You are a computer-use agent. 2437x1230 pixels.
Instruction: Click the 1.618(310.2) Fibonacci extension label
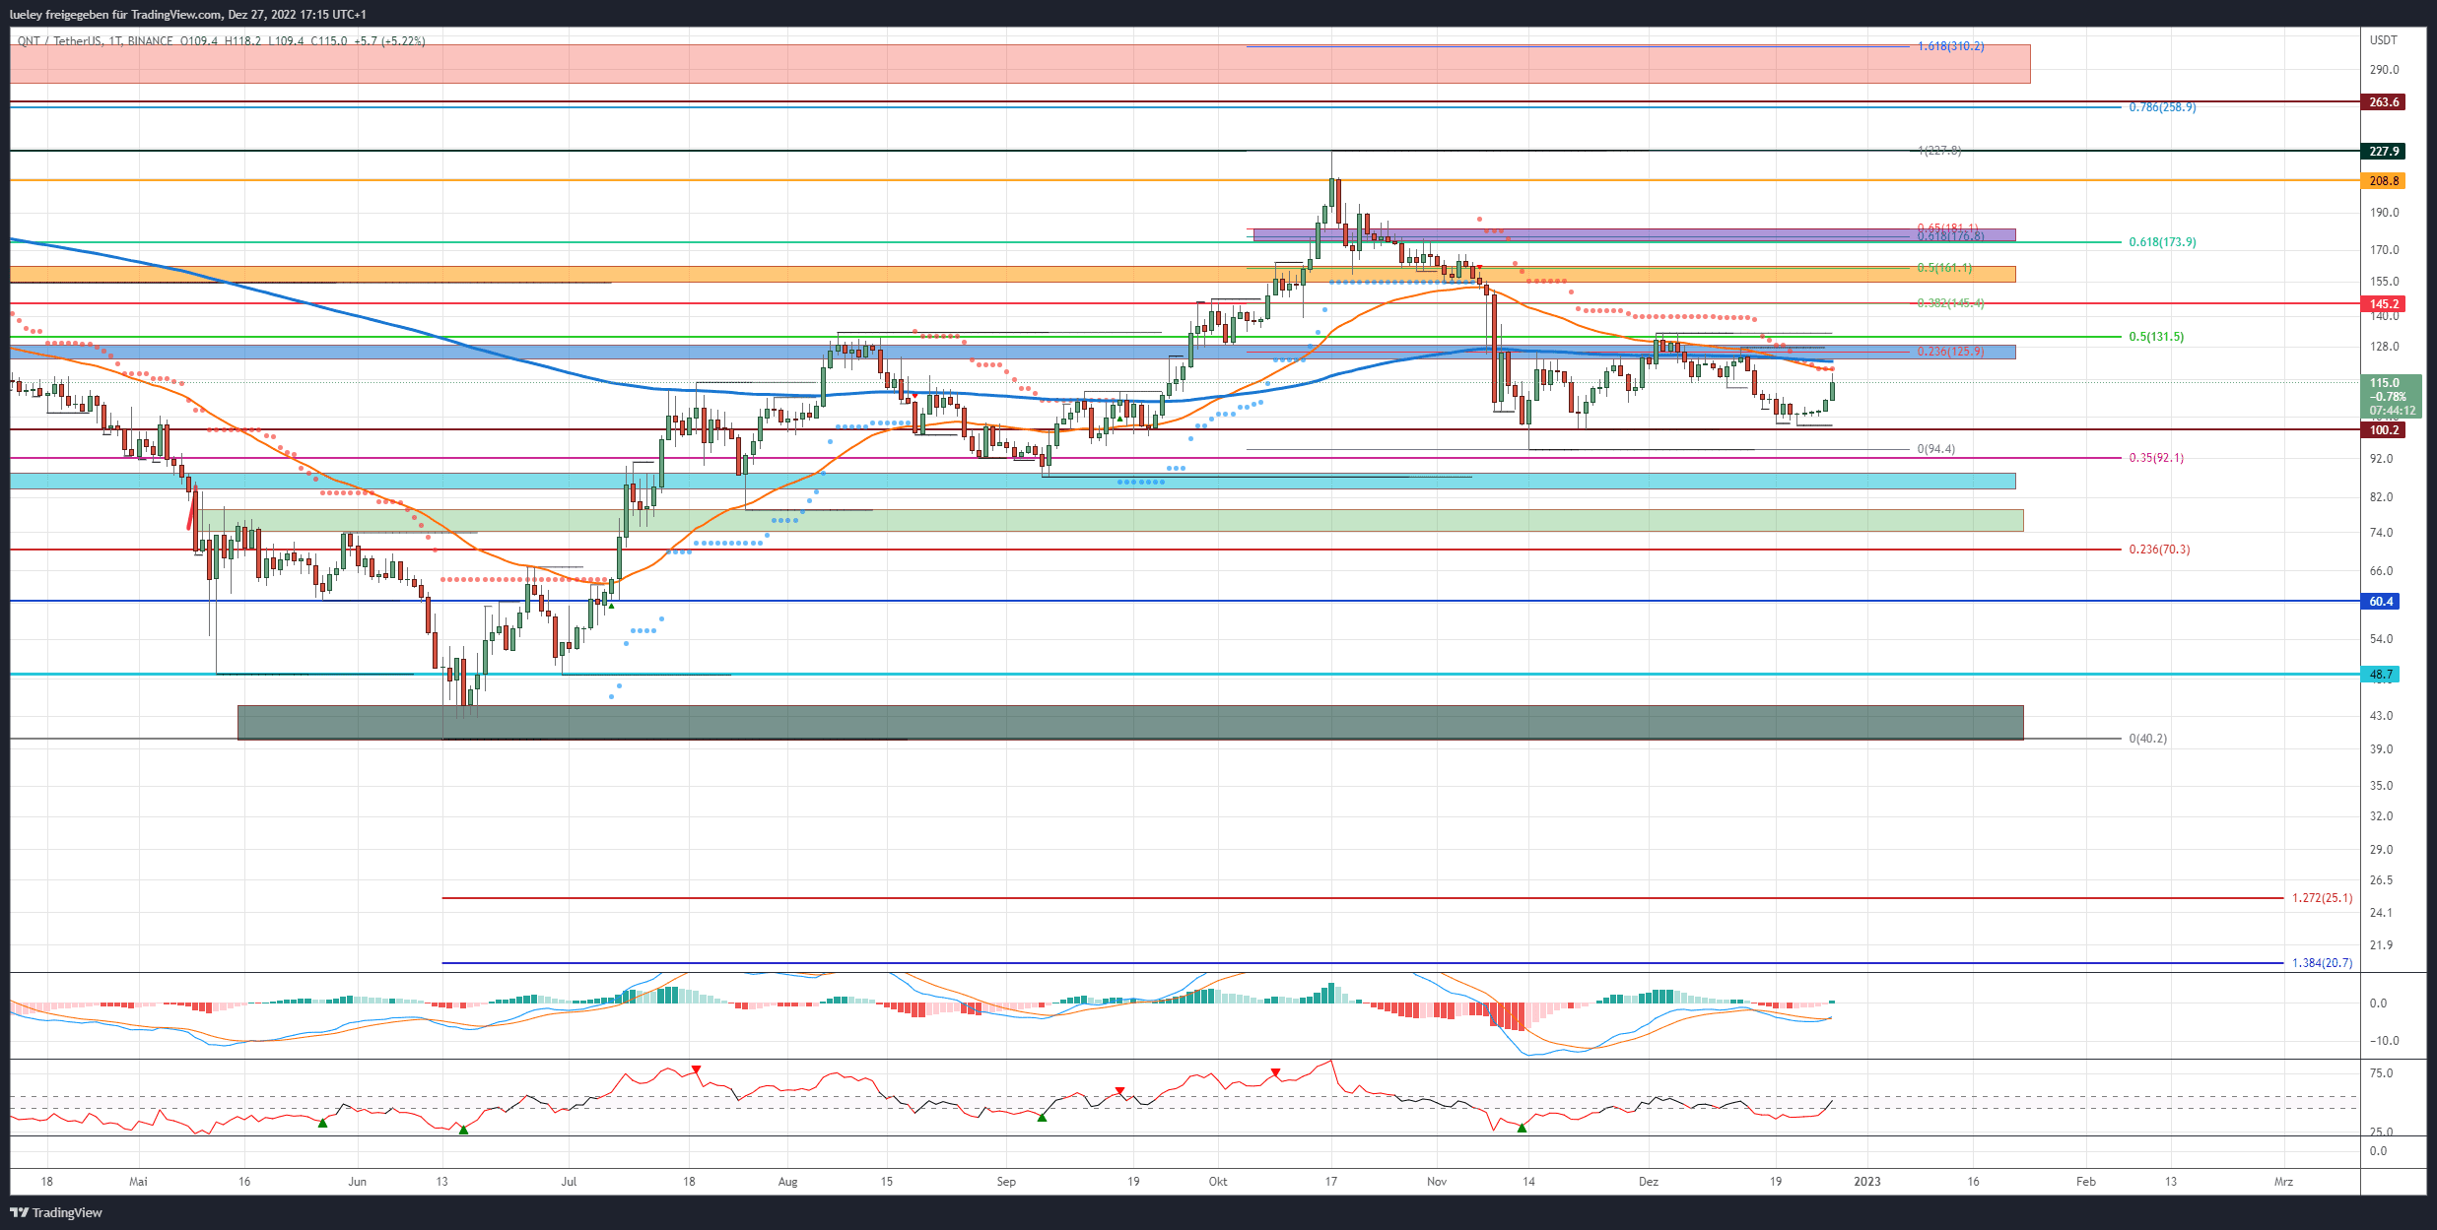[x=1950, y=46]
